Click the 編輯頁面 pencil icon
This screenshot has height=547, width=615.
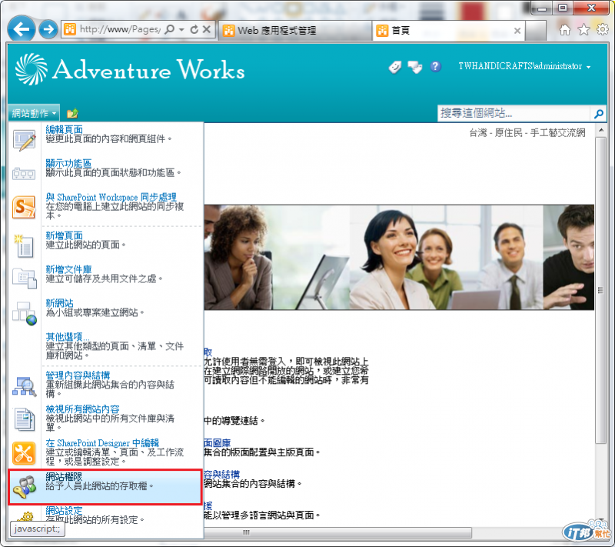[x=25, y=140]
